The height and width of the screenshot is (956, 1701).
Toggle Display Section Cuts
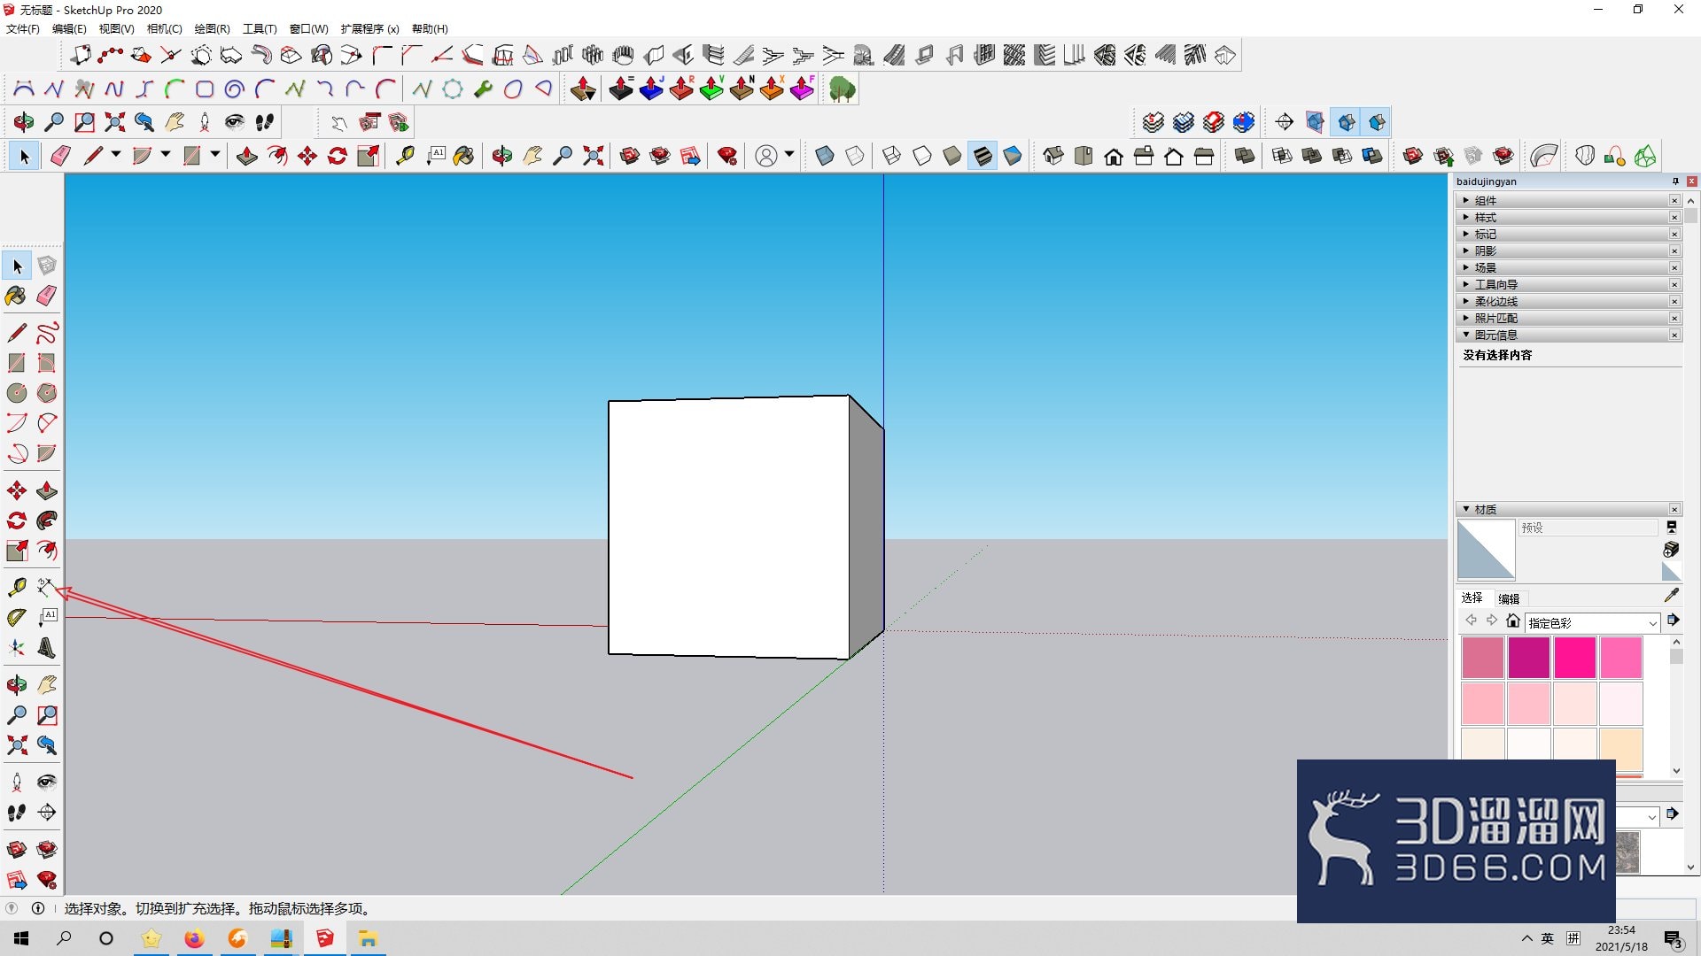coord(1347,122)
